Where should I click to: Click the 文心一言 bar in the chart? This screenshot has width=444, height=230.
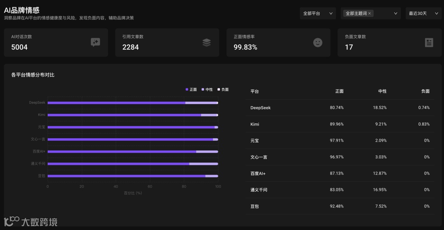point(133,139)
